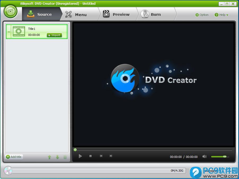Image resolution: width=239 pixels, height=179 pixels.
Task: Move the title up with the arrow
Action: point(49,157)
